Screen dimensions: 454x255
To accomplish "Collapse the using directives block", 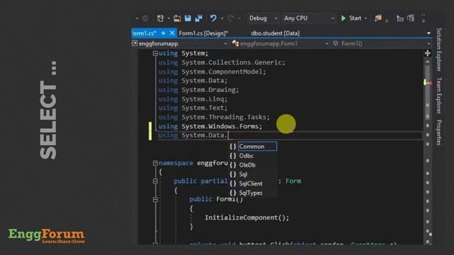I will [155, 54].
